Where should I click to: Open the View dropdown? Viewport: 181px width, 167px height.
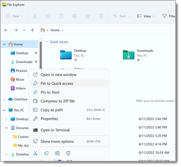pyautogui.click(x=145, y=16)
